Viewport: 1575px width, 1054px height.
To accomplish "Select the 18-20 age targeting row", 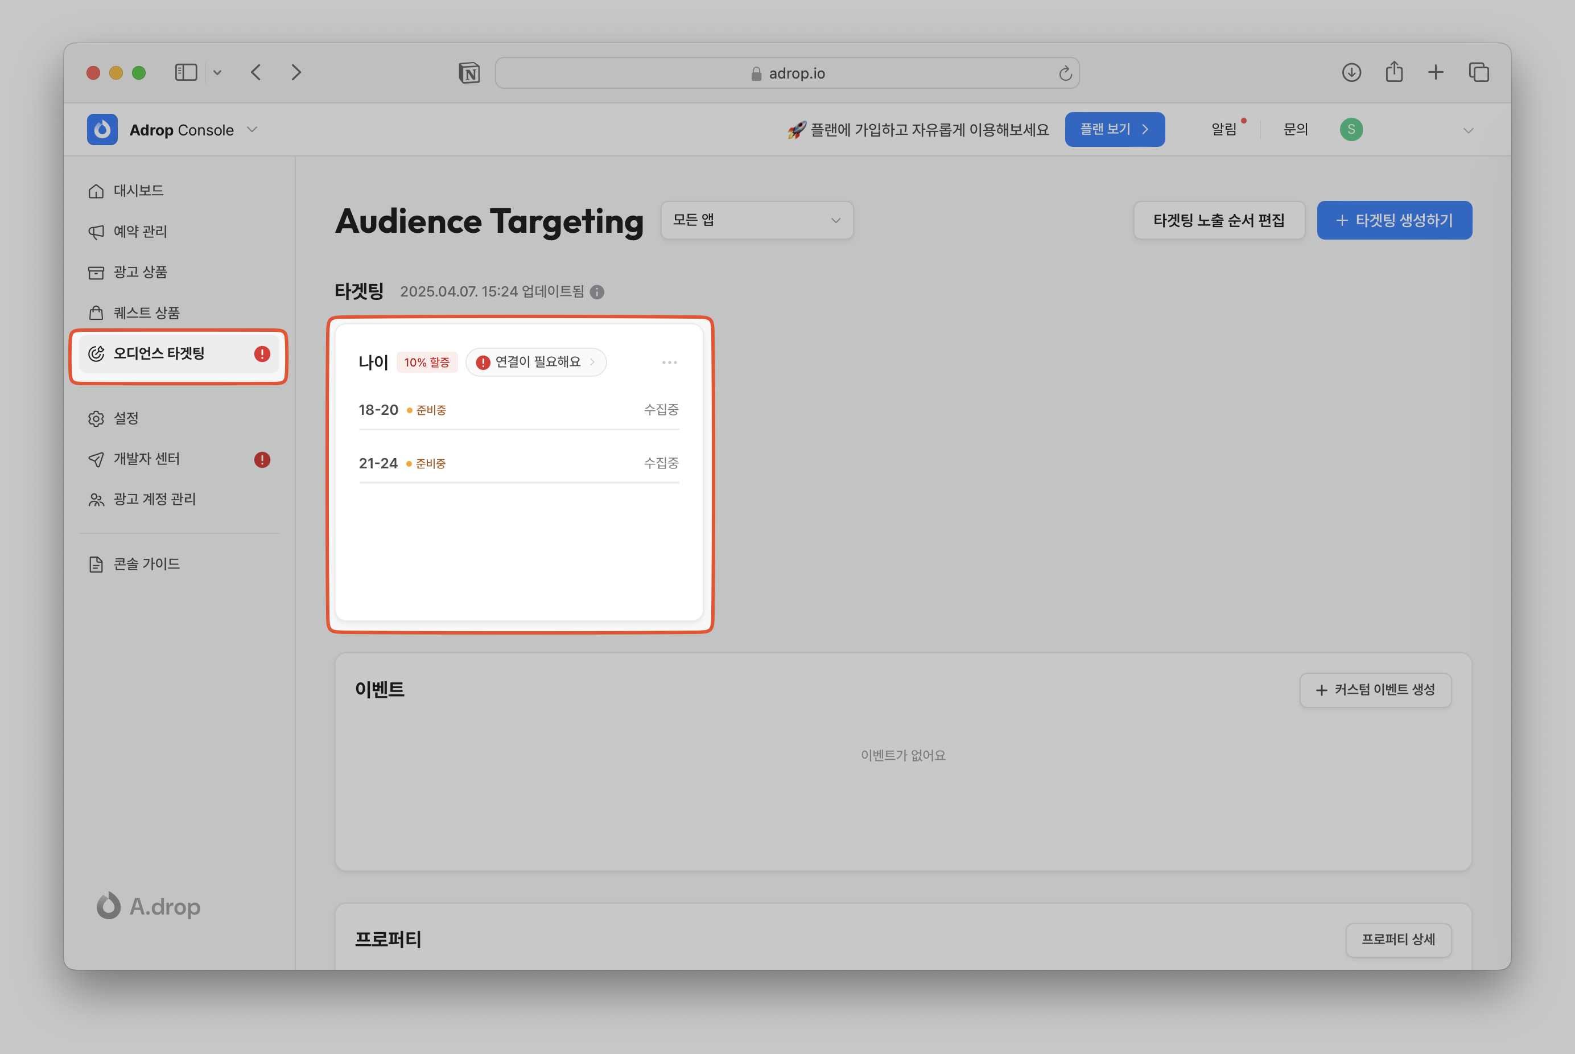I will [x=519, y=409].
